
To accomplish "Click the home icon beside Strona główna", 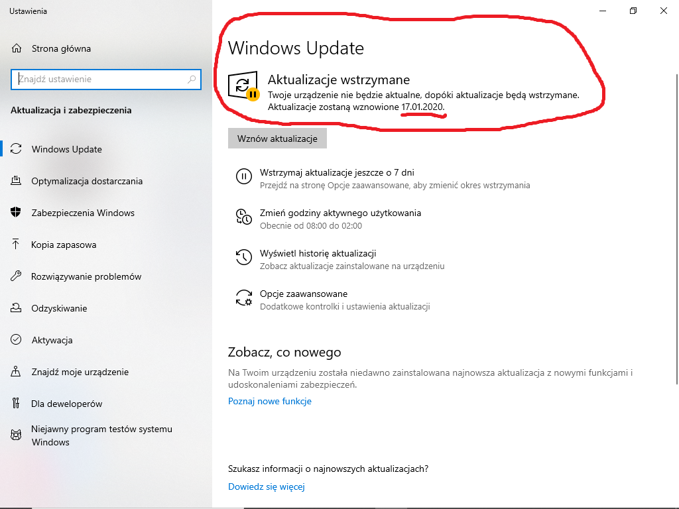I will [17, 48].
